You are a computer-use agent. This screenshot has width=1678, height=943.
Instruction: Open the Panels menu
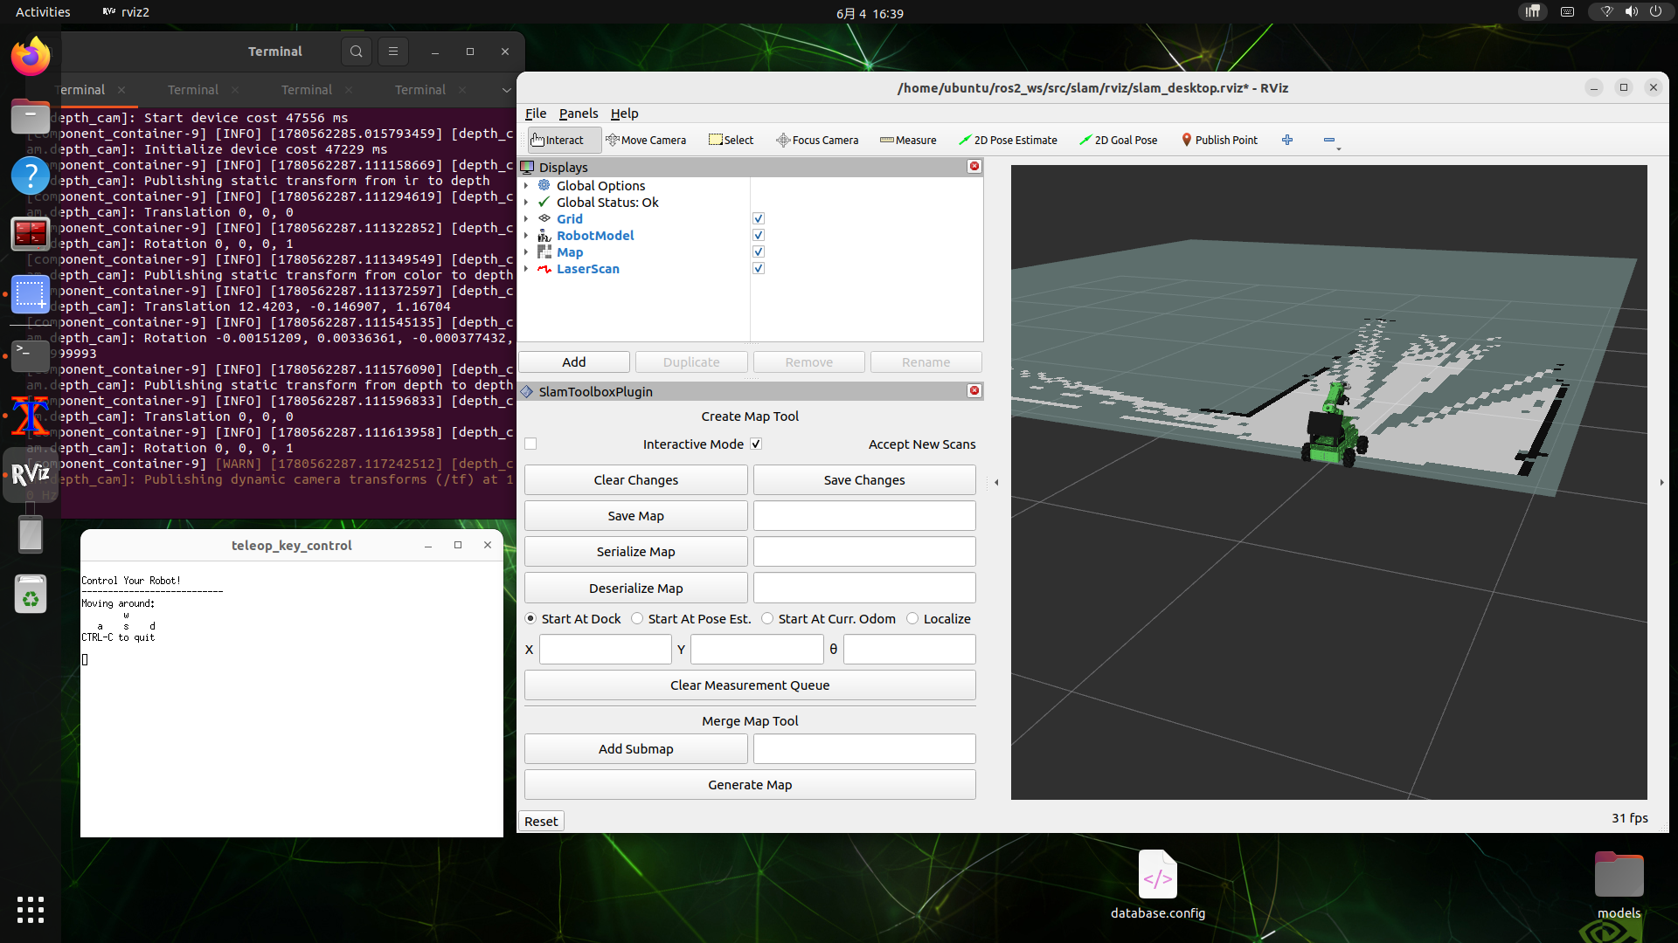tap(579, 114)
